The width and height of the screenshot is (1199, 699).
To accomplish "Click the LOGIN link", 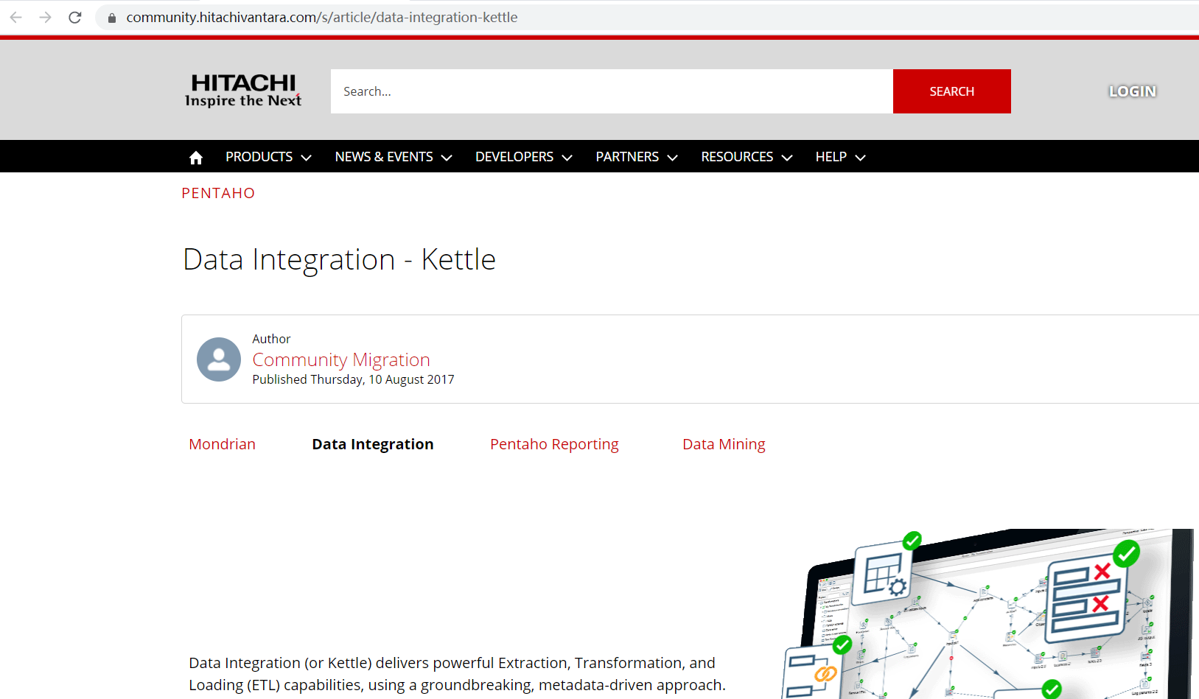I will click(1132, 91).
